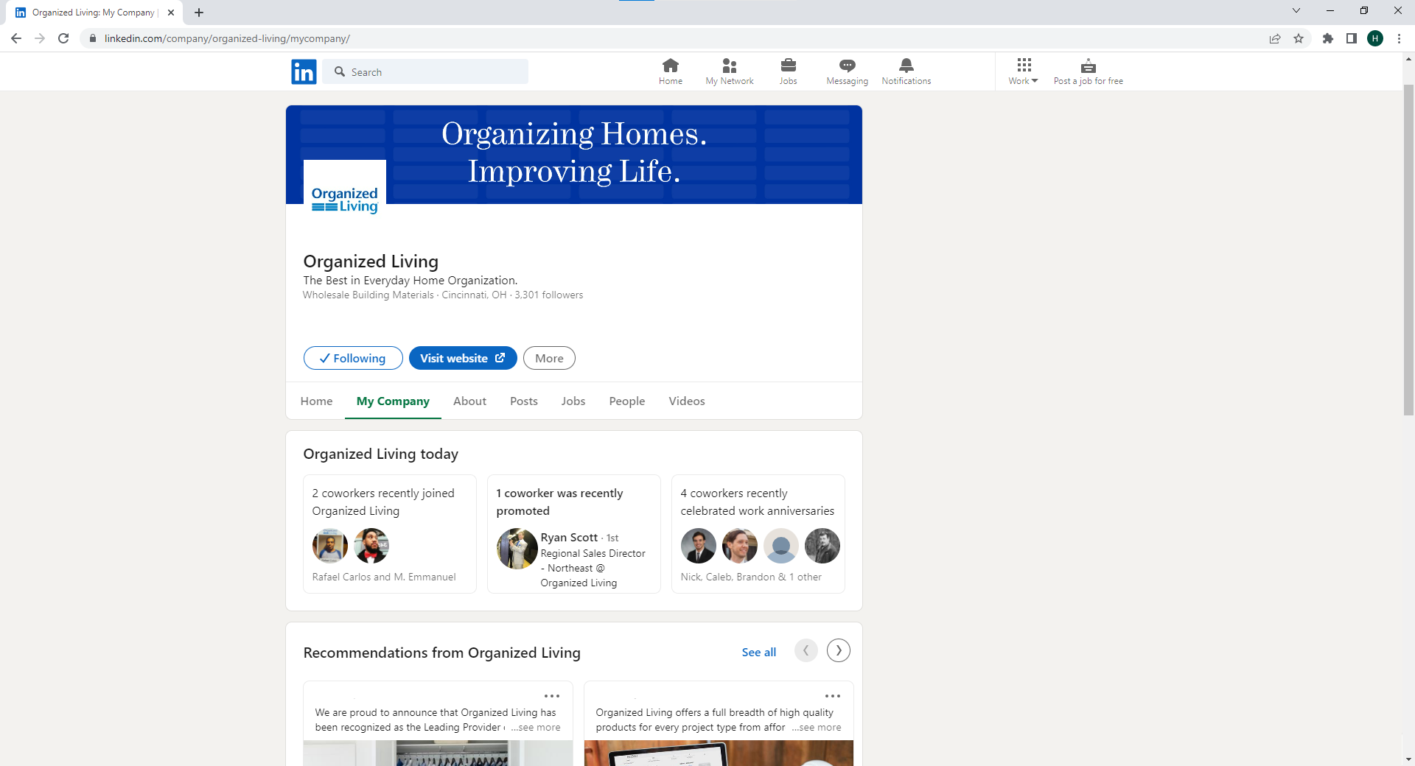This screenshot has height=766, width=1415.
Task: Expand see more on full breadth post
Action: pyautogui.click(x=817, y=727)
